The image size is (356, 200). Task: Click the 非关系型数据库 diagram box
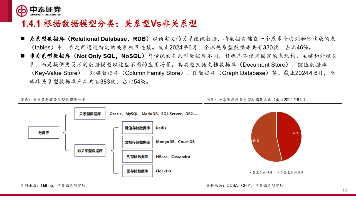tap(90, 151)
